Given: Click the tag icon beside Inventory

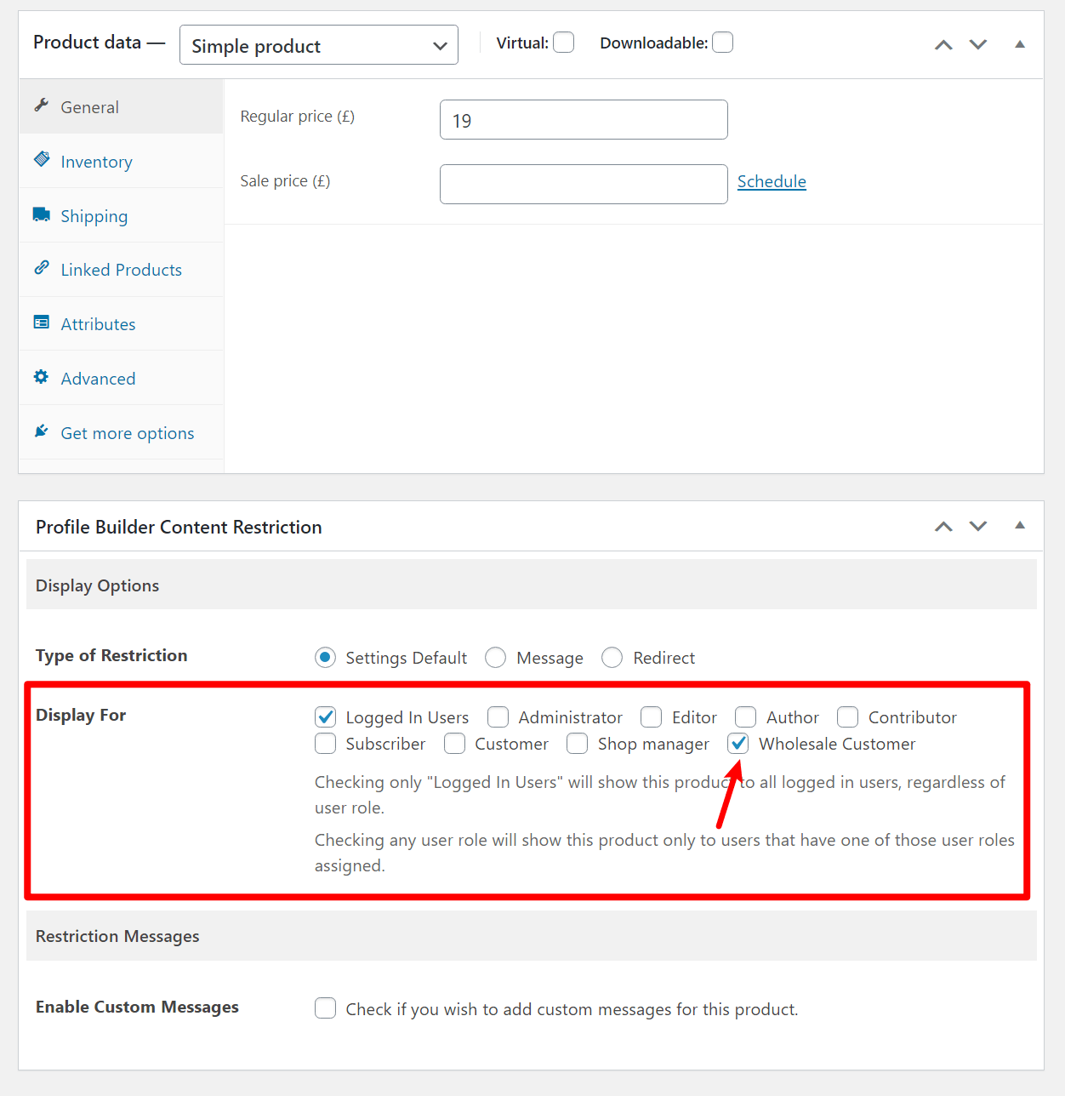Looking at the screenshot, I should pos(41,159).
